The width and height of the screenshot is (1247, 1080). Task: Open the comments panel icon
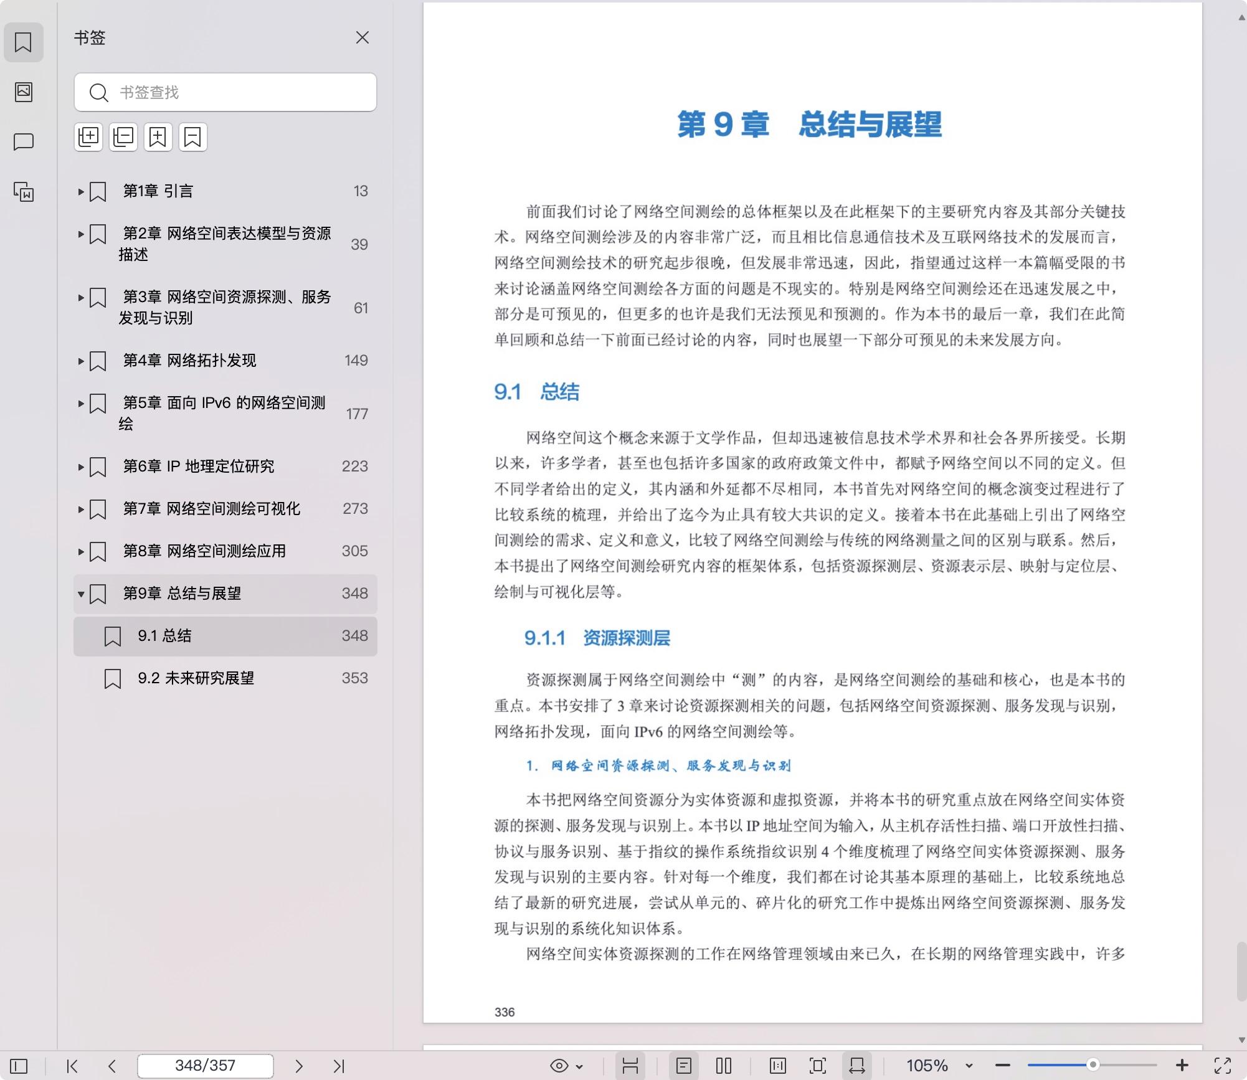coord(23,142)
